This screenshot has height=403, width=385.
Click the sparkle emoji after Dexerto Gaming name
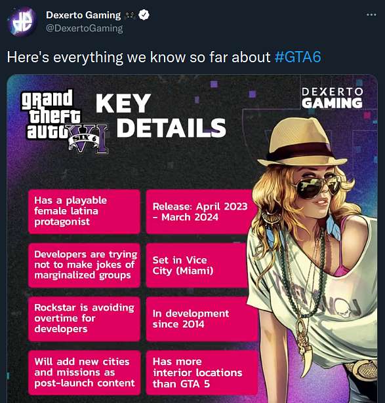tap(130, 16)
